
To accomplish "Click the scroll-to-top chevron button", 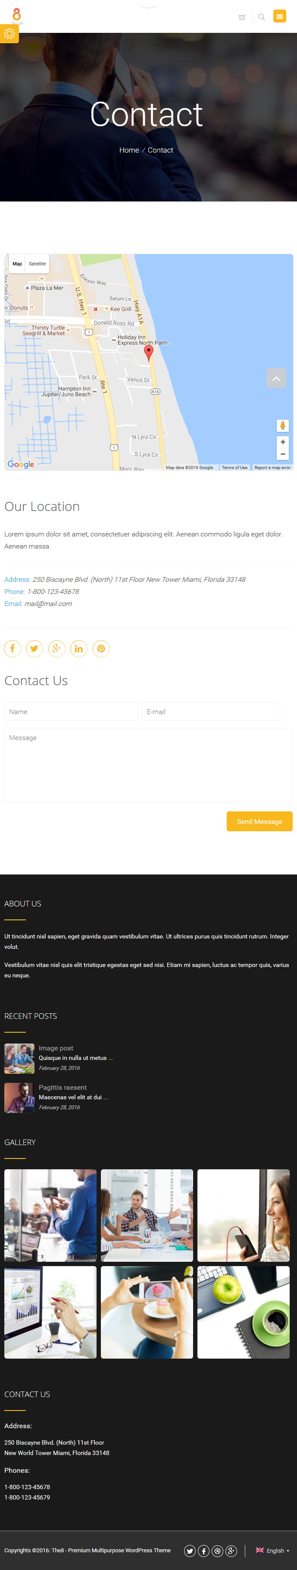I will coord(276,379).
